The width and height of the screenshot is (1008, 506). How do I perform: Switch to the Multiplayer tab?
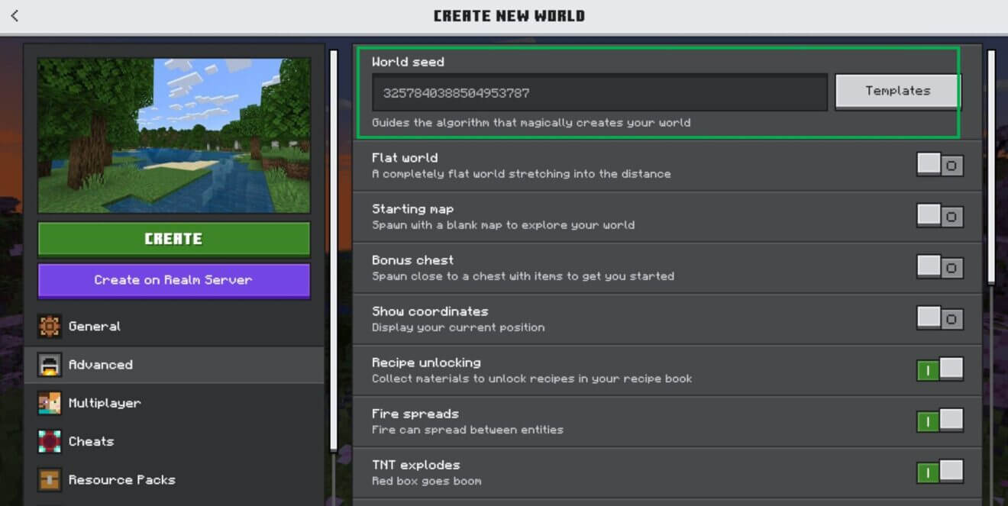174,403
